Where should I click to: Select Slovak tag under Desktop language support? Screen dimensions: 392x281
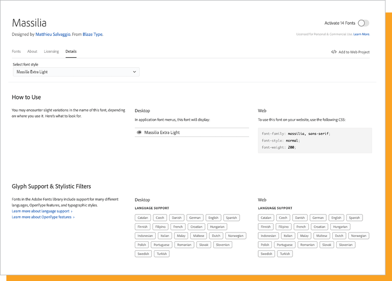[x=203, y=245]
